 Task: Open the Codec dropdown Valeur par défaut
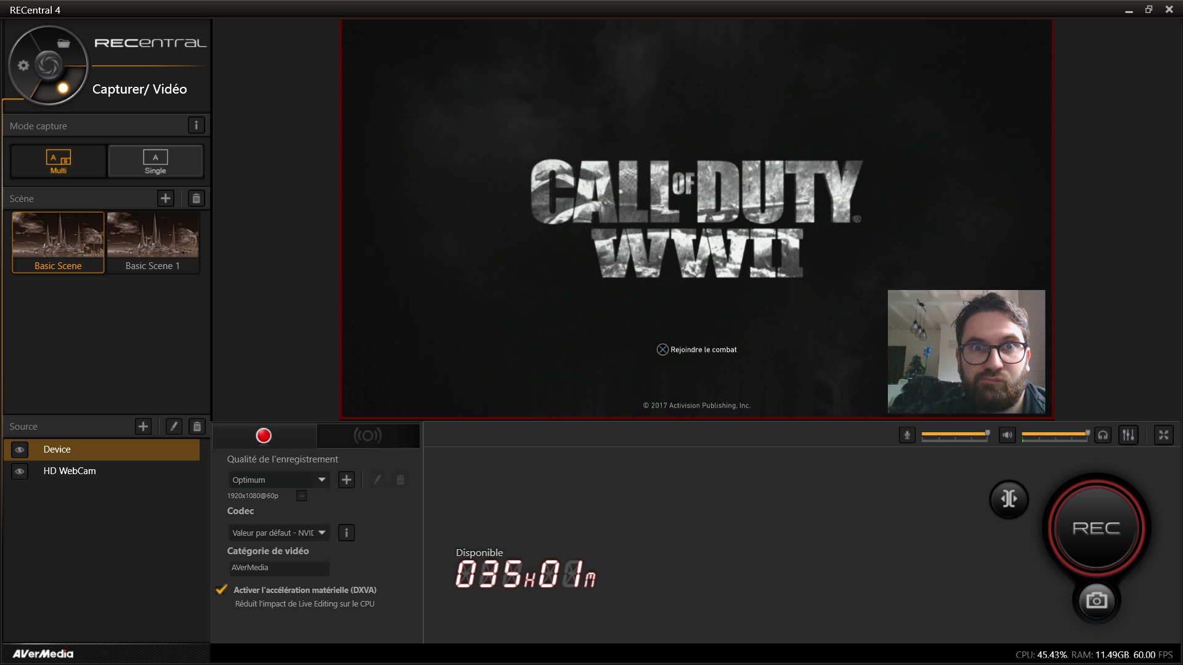pos(279,533)
